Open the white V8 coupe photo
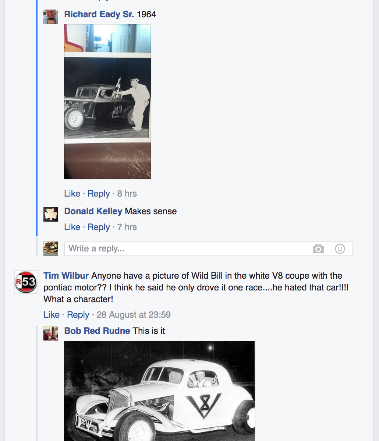This screenshot has width=379, height=441. coord(159,391)
